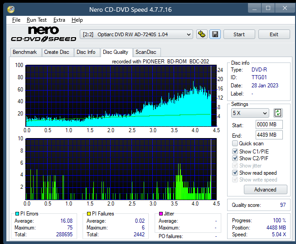This screenshot has width=296, height=244.
Task: Switch to the ScanDisc tab
Action: click(x=146, y=52)
